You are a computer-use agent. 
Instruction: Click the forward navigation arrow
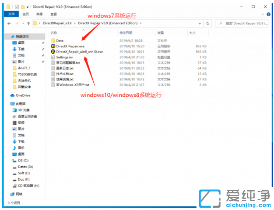click(x=17, y=23)
